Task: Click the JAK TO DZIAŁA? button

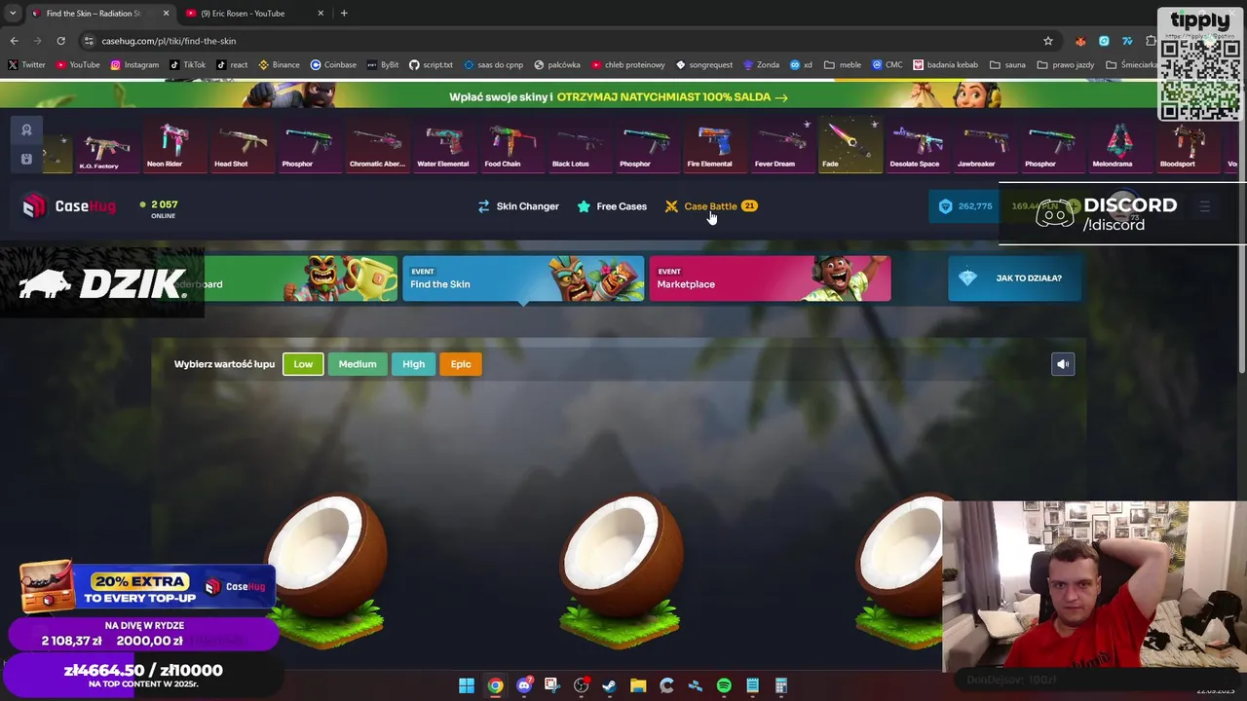Action: (1014, 278)
